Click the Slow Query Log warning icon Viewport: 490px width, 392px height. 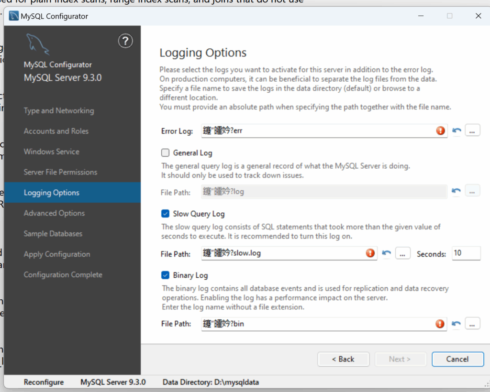tap(370, 253)
